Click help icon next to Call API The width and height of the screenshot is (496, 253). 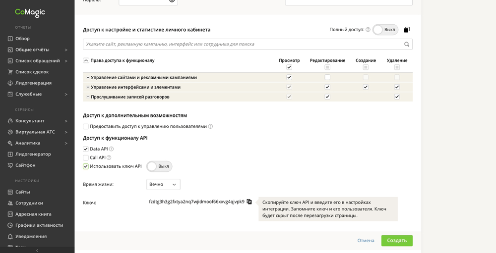[109, 158]
